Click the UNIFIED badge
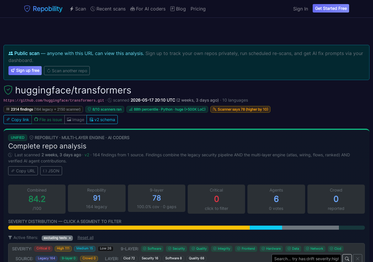 (17, 137)
